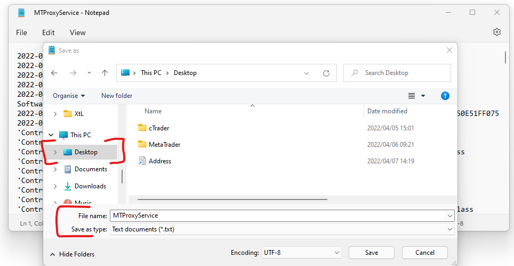Click the XtL folder icon in sidebar
This screenshot has height=266, width=514.
(x=68, y=113)
